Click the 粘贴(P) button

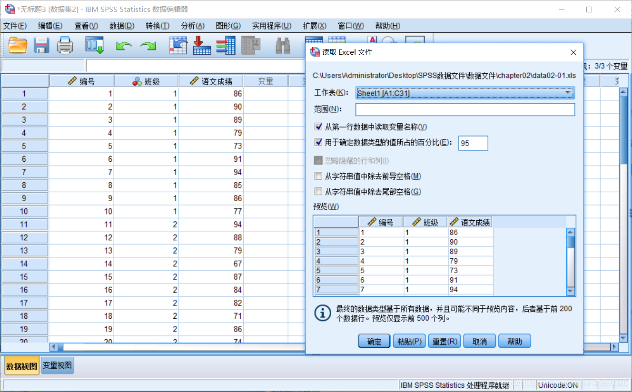409,341
